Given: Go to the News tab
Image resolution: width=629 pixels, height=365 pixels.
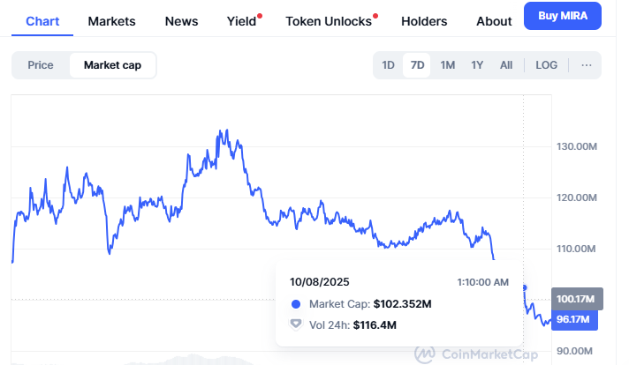Looking at the screenshot, I should point(181,21).
